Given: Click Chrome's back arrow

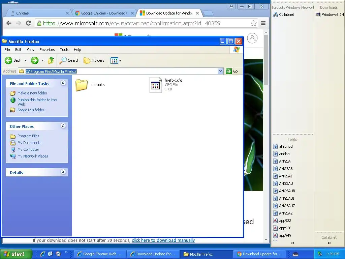Looking at the screenshot, I should click(x=9, y=23).
